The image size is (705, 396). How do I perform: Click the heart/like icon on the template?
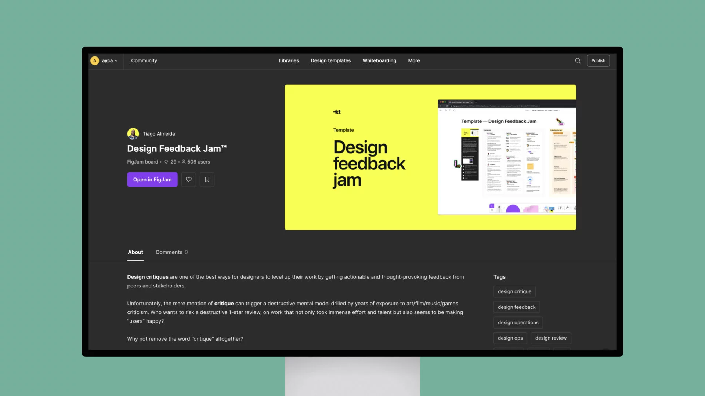coord(189,179)
